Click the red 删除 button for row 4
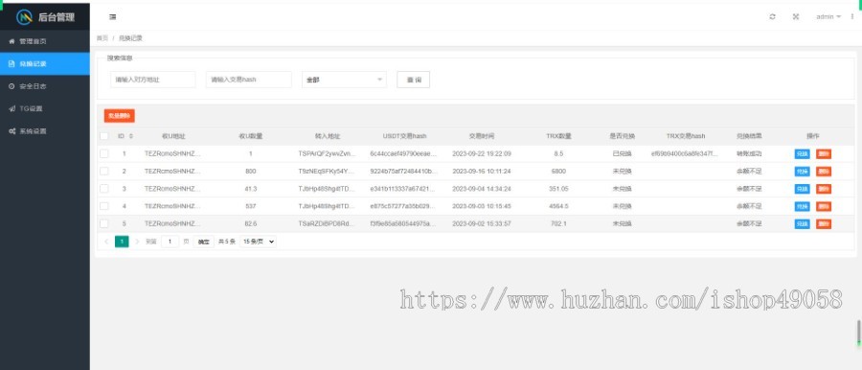The height and width of the screenshot is (370, 862). tap(824, 206)
